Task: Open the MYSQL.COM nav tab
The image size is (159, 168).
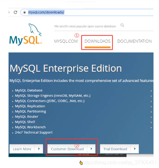Action: click(66, 41)
